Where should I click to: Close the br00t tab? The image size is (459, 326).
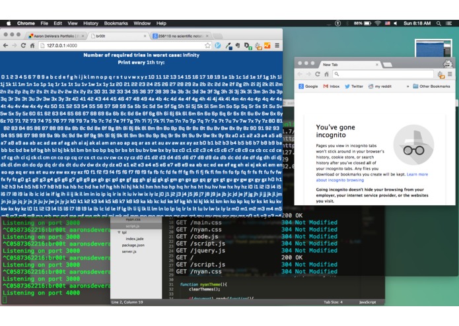pos(145,36)
